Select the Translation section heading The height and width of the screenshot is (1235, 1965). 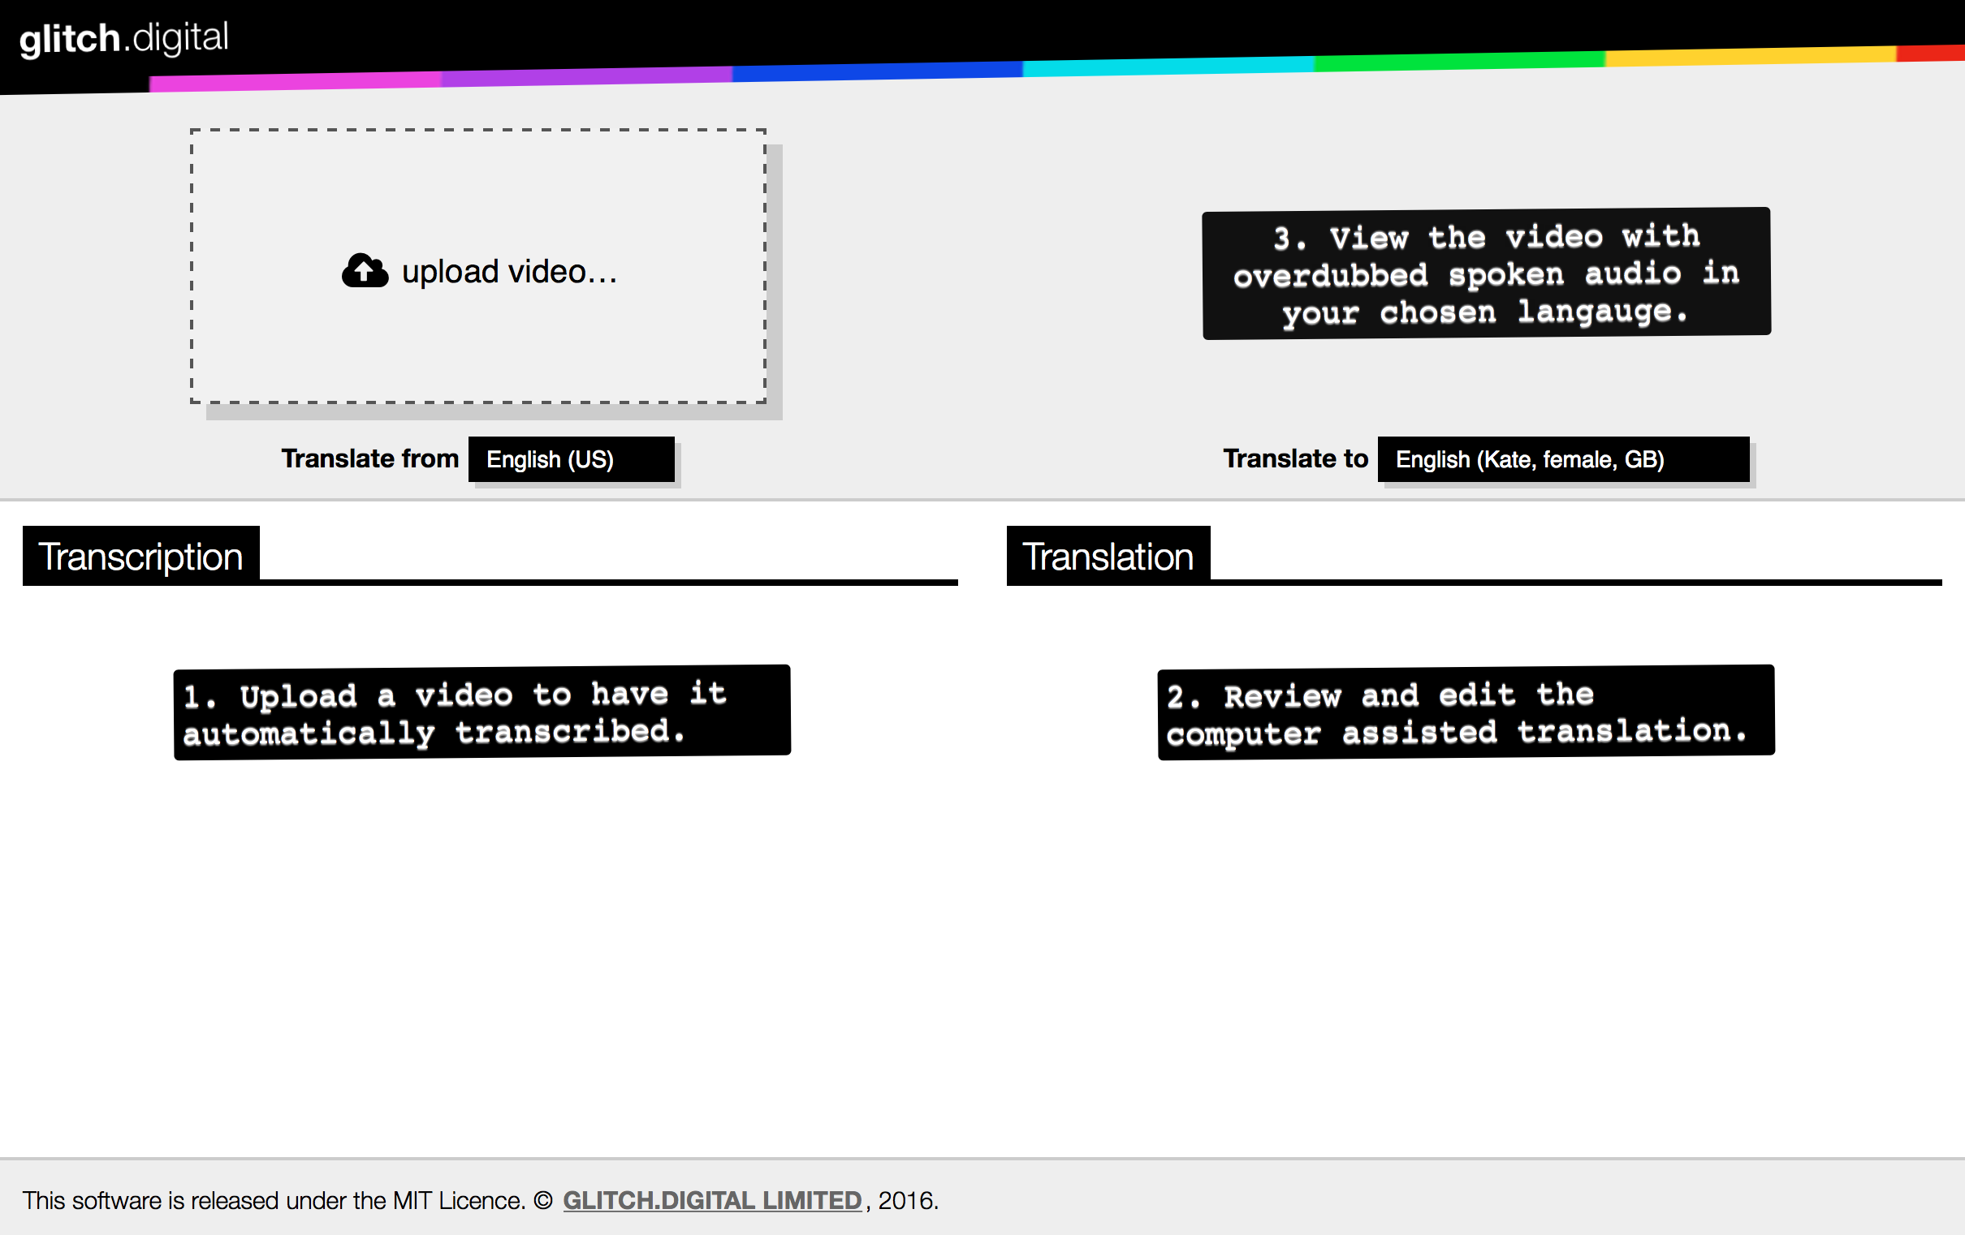[x=1108, y=557]
